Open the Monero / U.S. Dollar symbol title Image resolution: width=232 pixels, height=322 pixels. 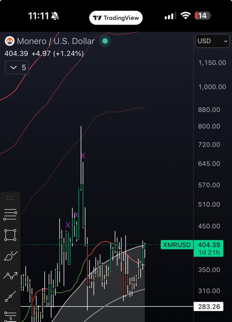[x=56, y=41]
